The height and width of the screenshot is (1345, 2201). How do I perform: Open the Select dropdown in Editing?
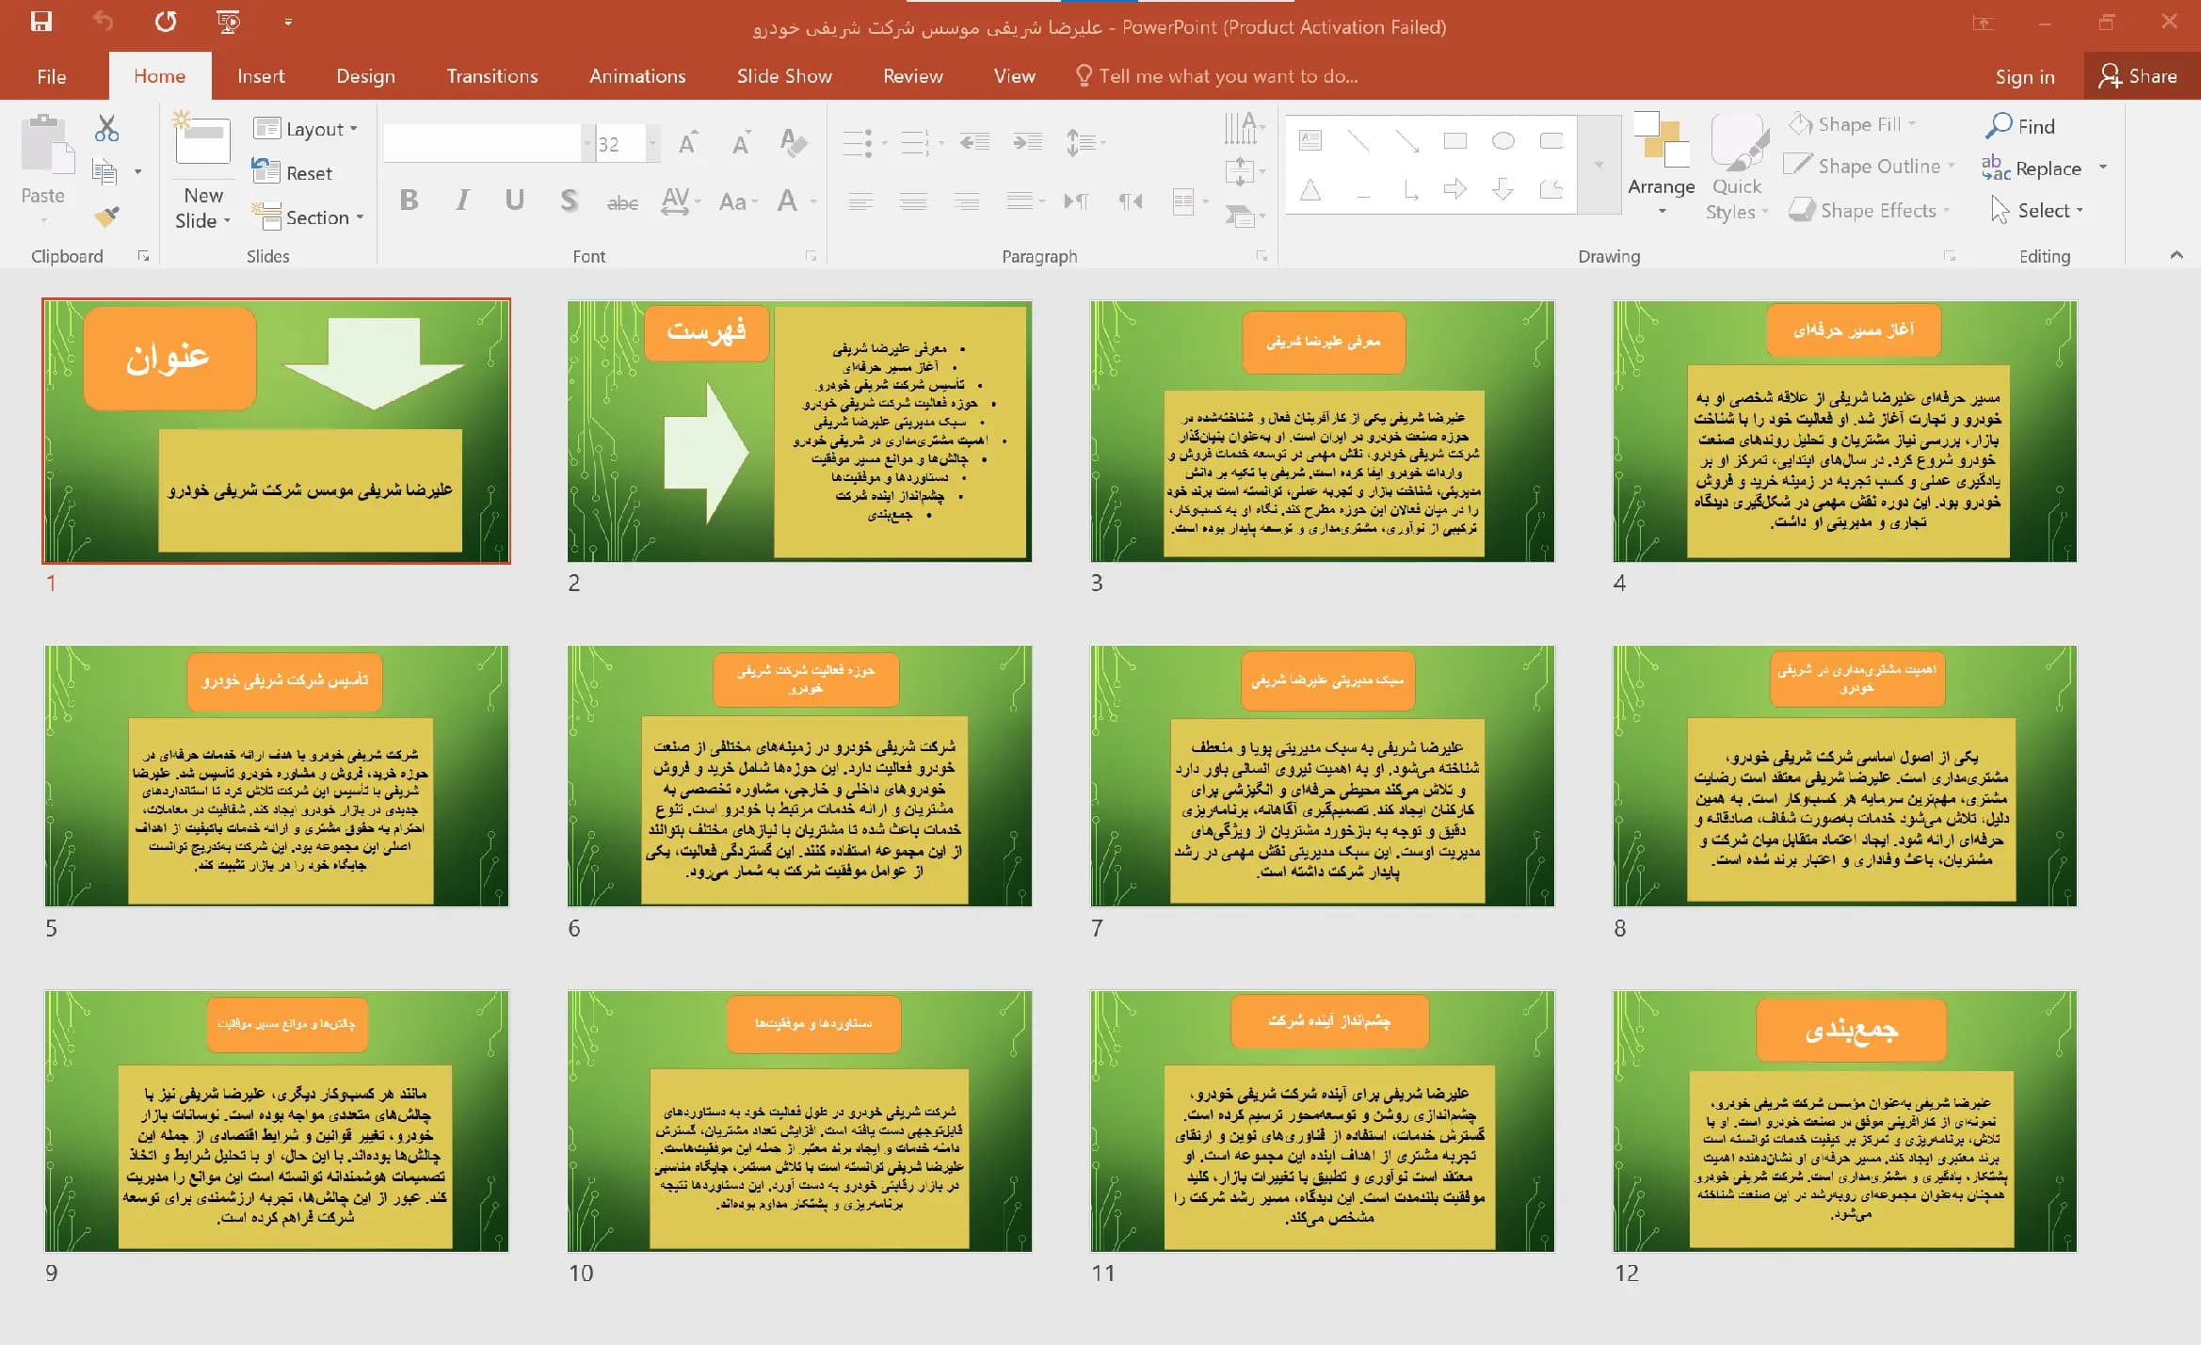(2038, 211)
